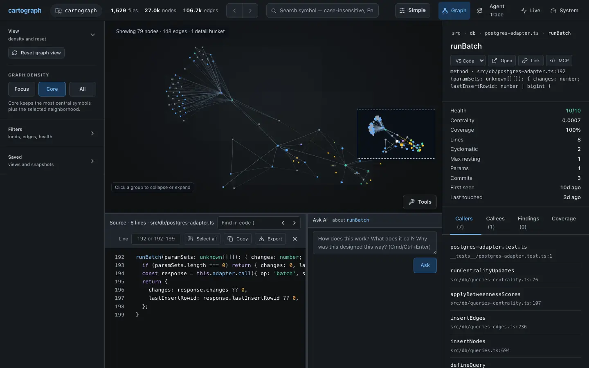Export the source code
Image resolution: width=589 pixels, height=368 pixels.
pos(270,239)
